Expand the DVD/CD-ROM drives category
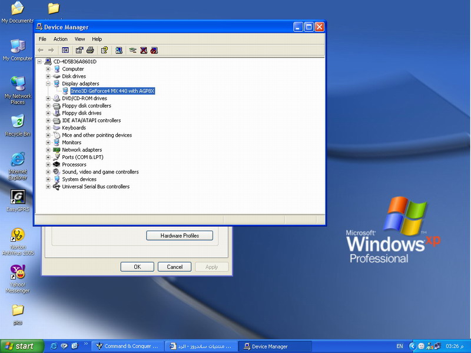471x353 pixels. (x=48, y=98)
